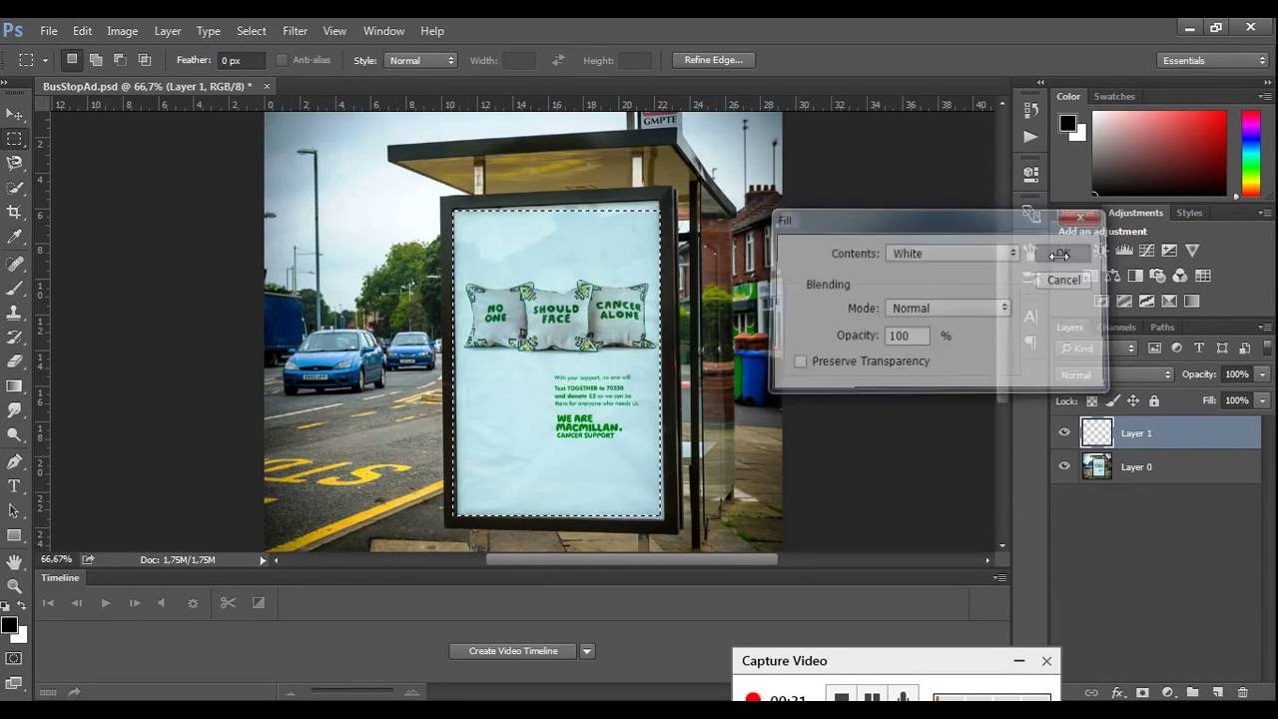Select the Zoom tool
Image resolution: width=1278 pixels, height=719 pixels.
(x=14, y=586)
